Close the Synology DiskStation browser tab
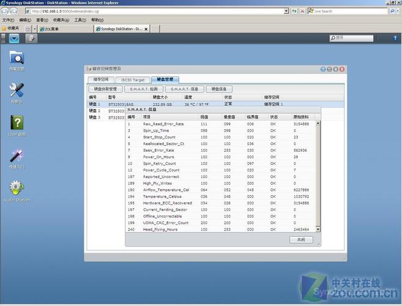This screenshot has width=402, height=306. tap(146, 29)
